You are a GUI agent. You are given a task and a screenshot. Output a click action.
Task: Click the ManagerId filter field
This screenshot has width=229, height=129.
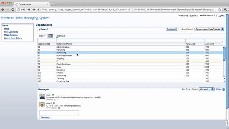[195, 40]
